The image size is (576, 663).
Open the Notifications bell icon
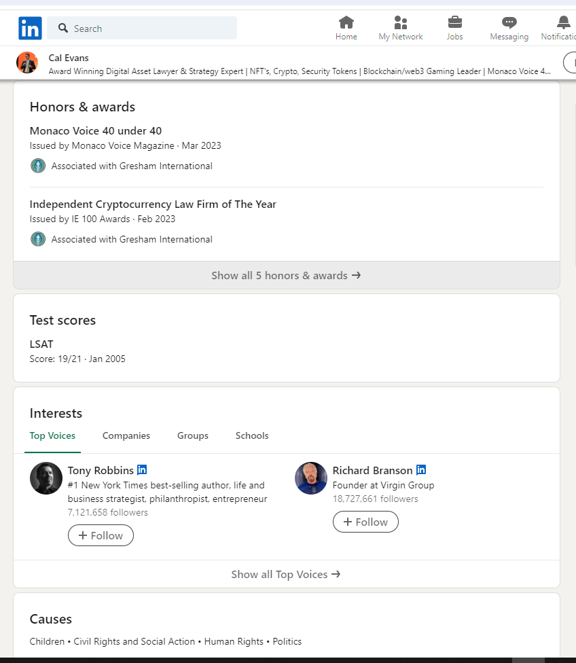tap(563, 22)
